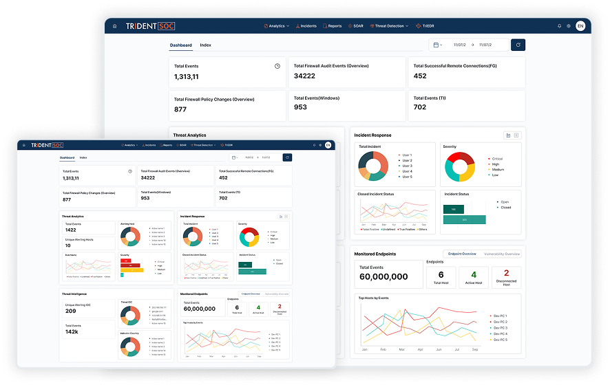This screenshot has height=385, width=610.
Task: Click the TRIDENT SOC logo in the large window
Action: coord(149,26)
